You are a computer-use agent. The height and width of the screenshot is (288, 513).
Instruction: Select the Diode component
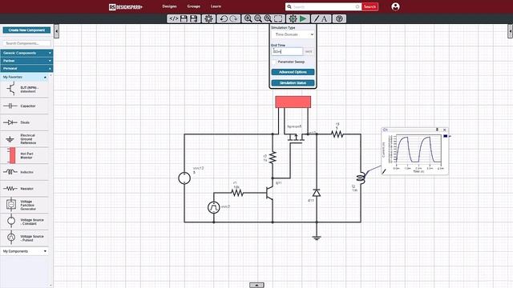pos(25,122)
